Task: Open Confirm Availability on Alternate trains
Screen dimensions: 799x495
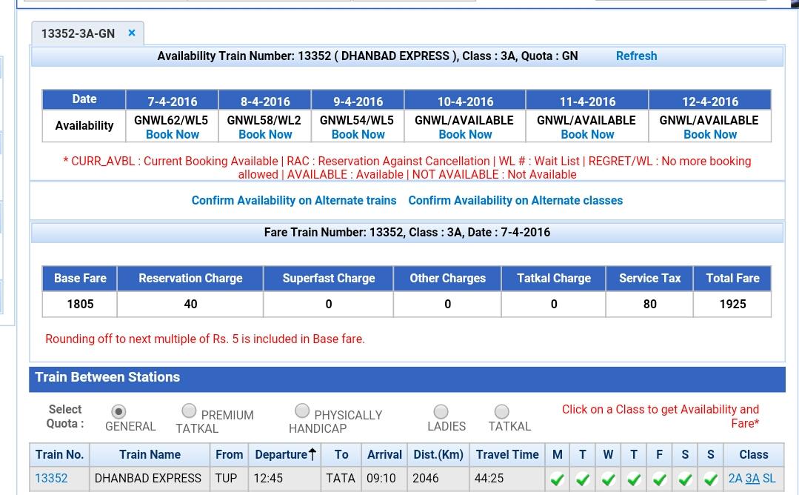Action: point(294,200)
